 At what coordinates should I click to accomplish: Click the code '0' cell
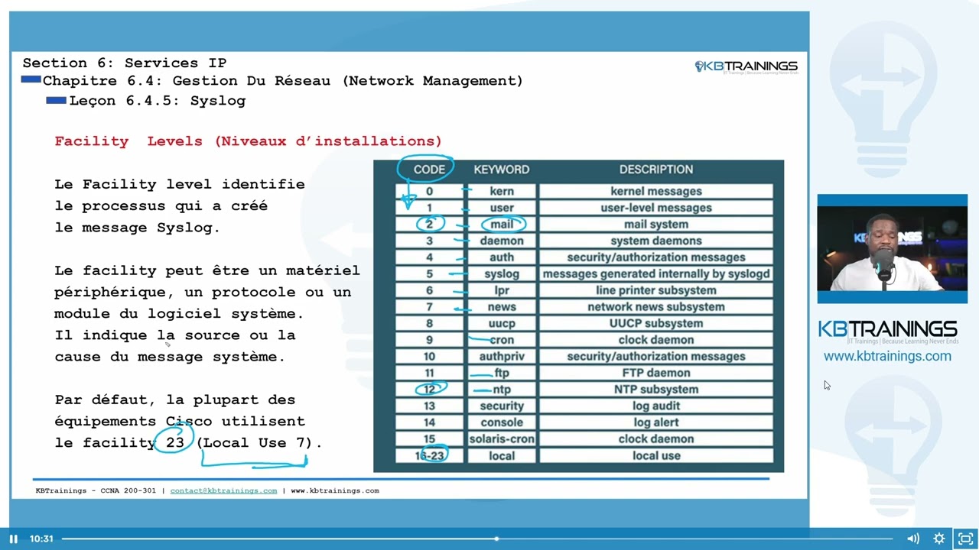pos(429,191)
